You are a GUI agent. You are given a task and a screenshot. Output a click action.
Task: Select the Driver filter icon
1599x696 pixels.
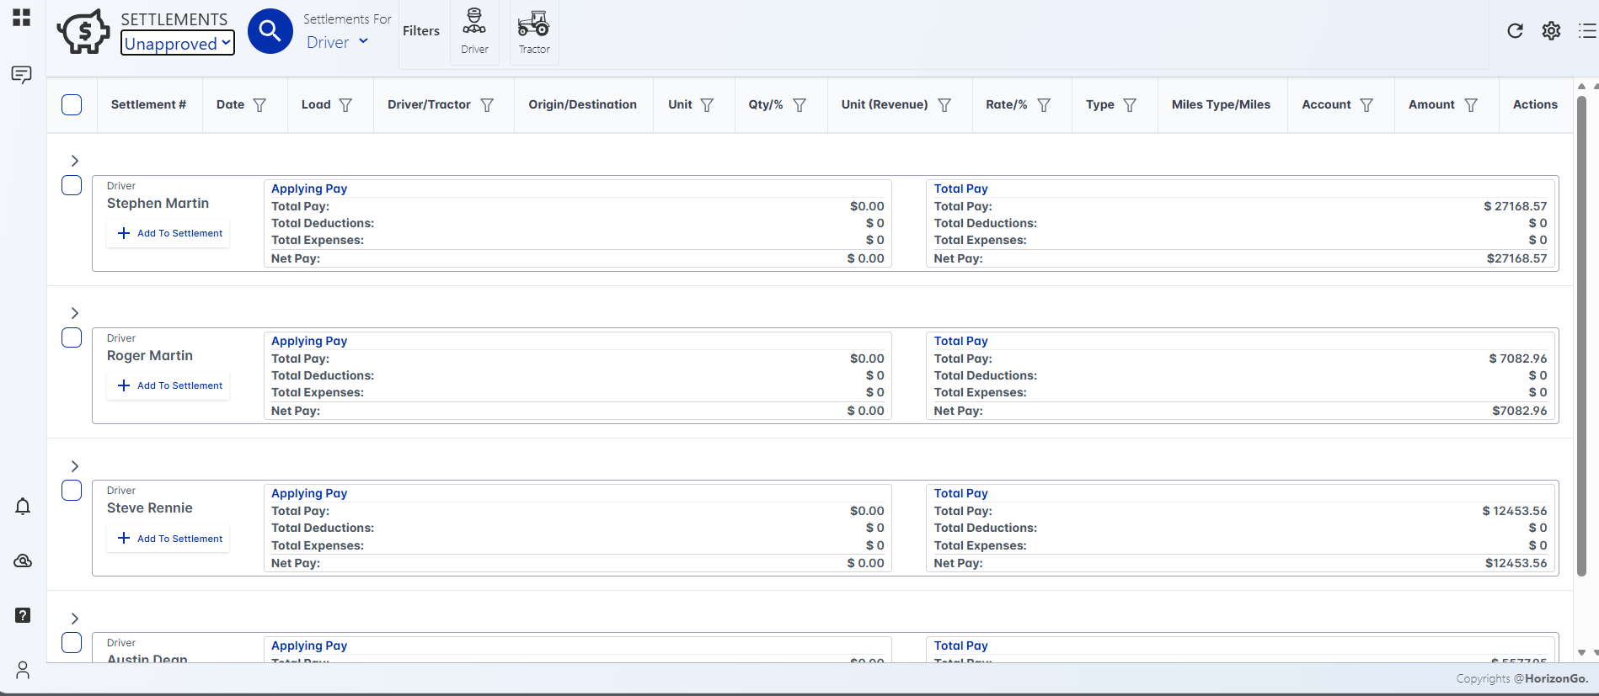(x=474, y=31)
